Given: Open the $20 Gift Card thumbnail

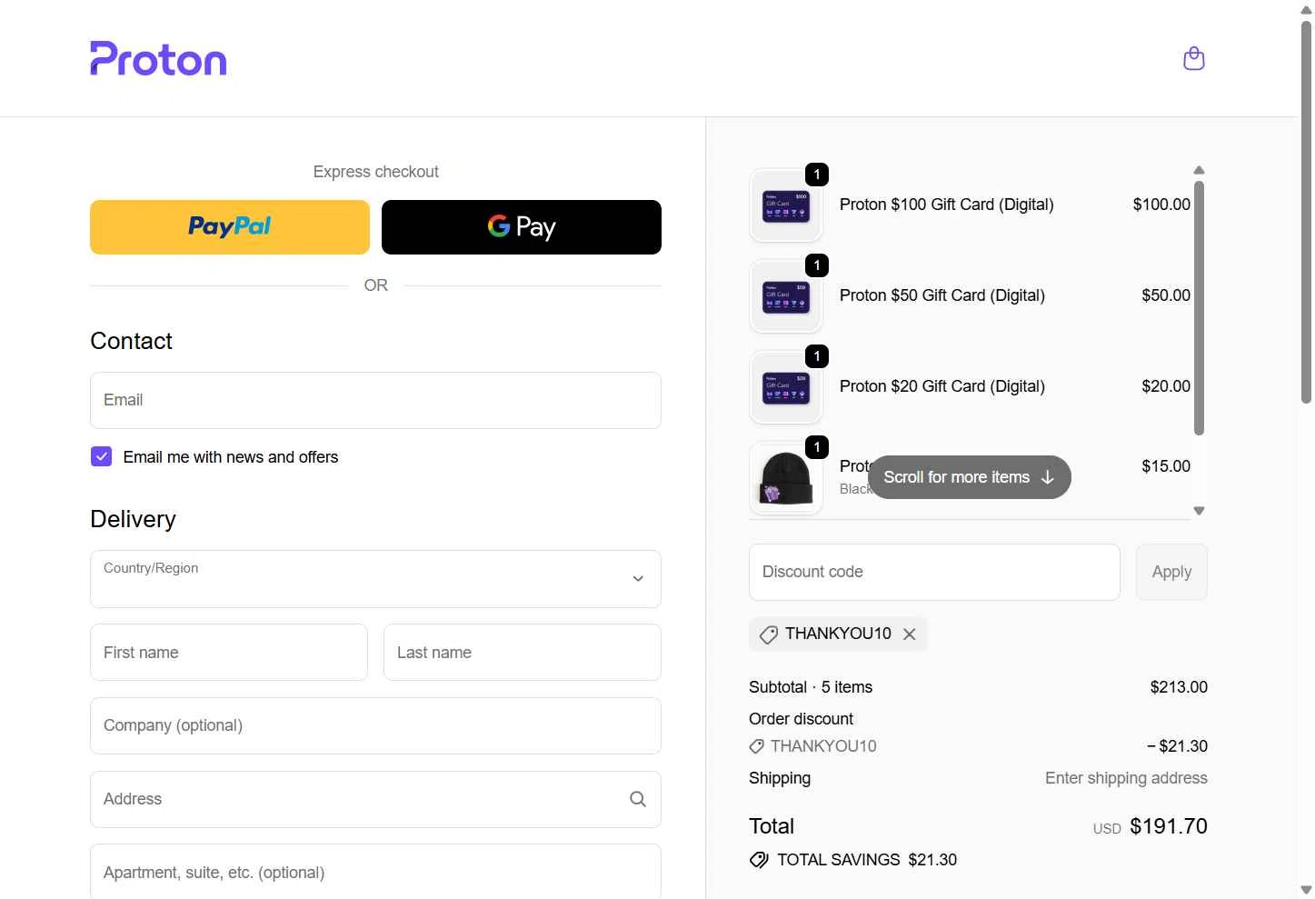Looking at the screenshot, I should coord(786,387).
